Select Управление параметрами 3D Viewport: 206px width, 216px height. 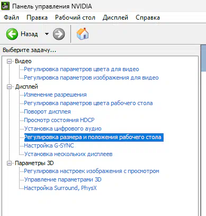(x=63, y=179)
